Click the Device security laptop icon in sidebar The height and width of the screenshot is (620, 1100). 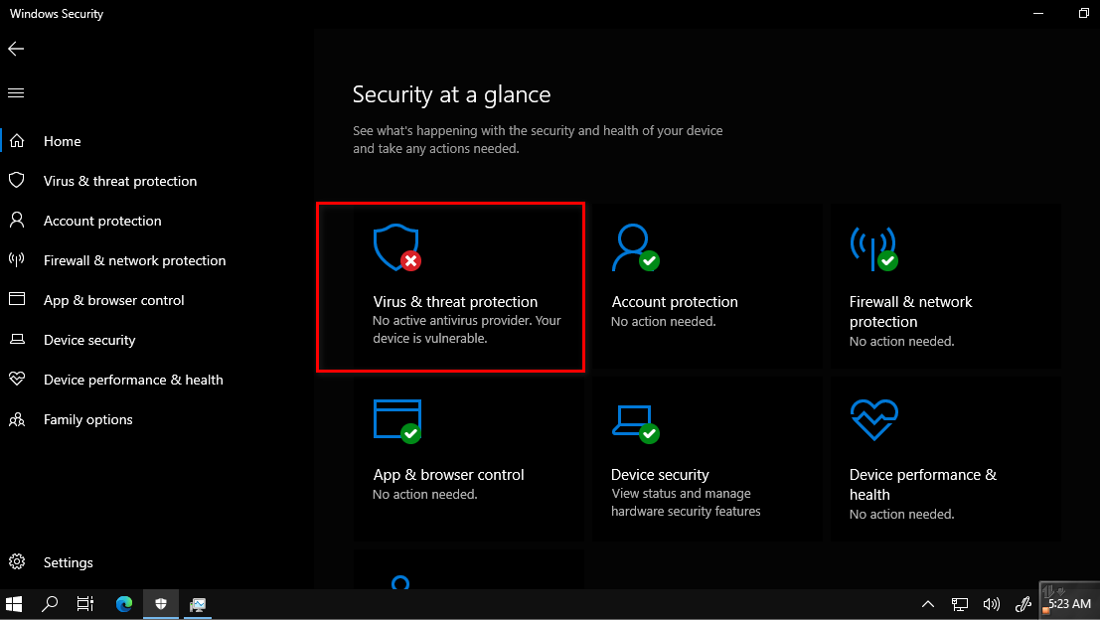[x=17, y=340]
